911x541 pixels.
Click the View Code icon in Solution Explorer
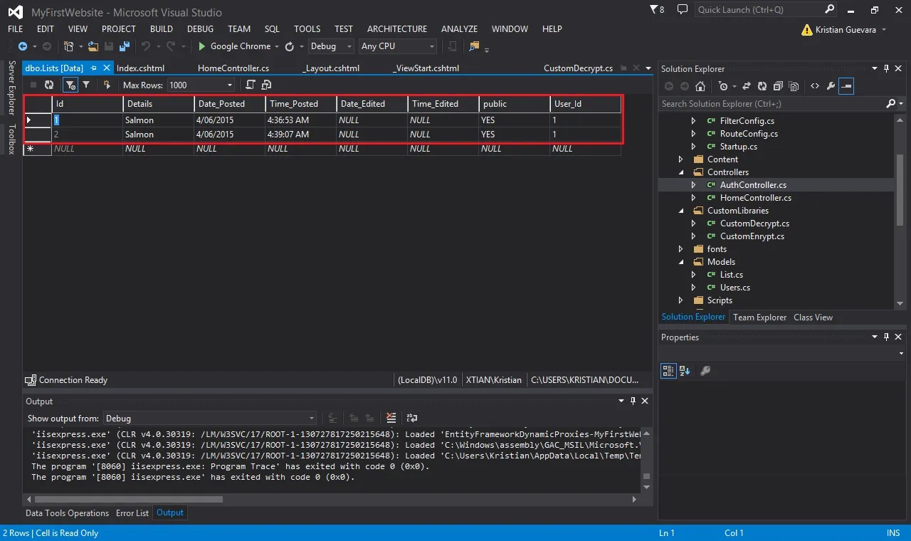pyautogui.click(x=815, y=86)
